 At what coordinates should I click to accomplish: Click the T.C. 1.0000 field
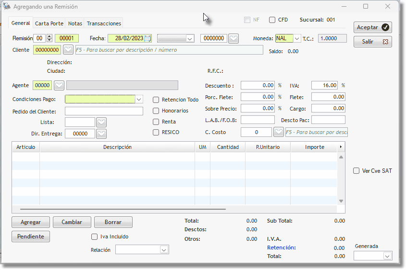coord(332,38)
